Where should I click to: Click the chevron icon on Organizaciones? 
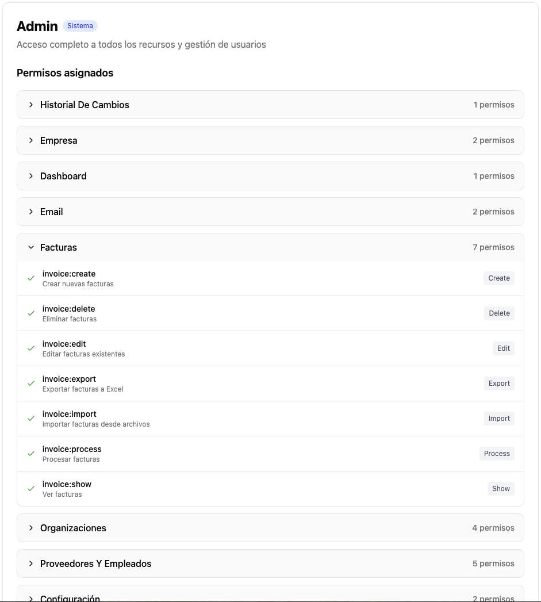pyautogui.click(x=31, y=528)
